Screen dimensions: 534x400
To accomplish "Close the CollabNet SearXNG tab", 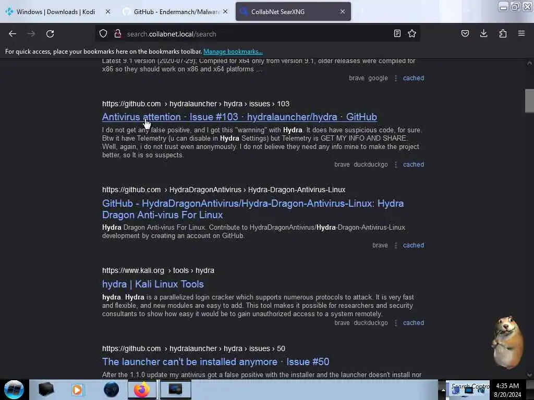I will pos(343,11).
